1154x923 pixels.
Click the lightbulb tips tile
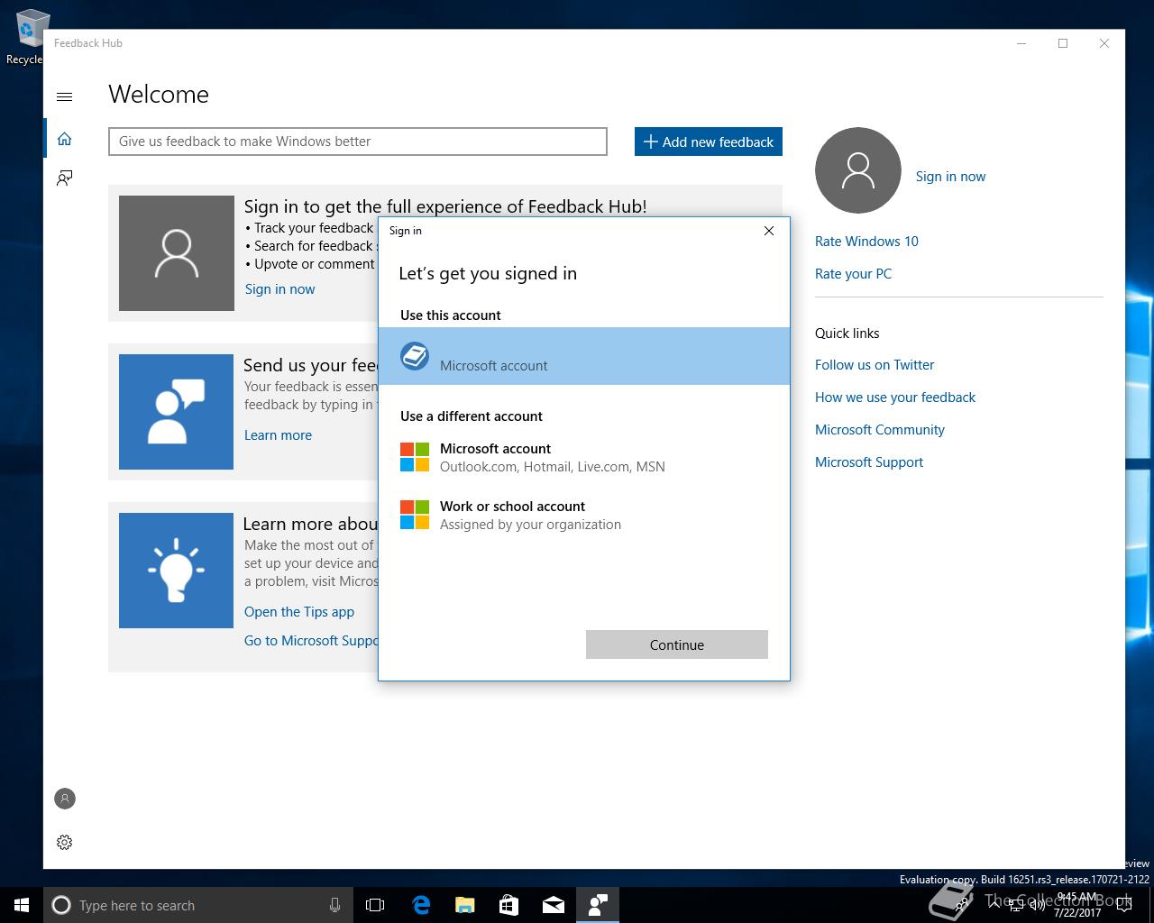[x=177, y=571]
